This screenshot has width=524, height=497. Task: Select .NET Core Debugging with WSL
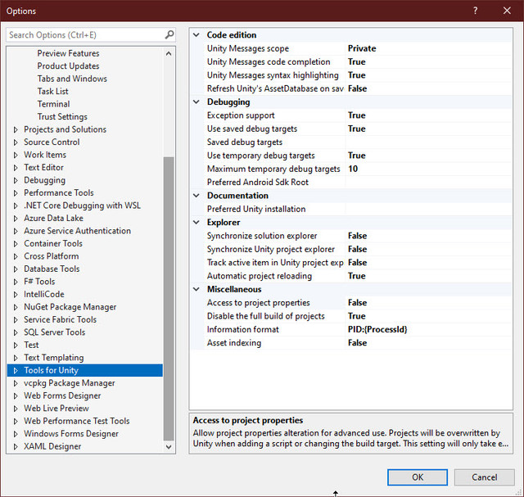(82, 206)
